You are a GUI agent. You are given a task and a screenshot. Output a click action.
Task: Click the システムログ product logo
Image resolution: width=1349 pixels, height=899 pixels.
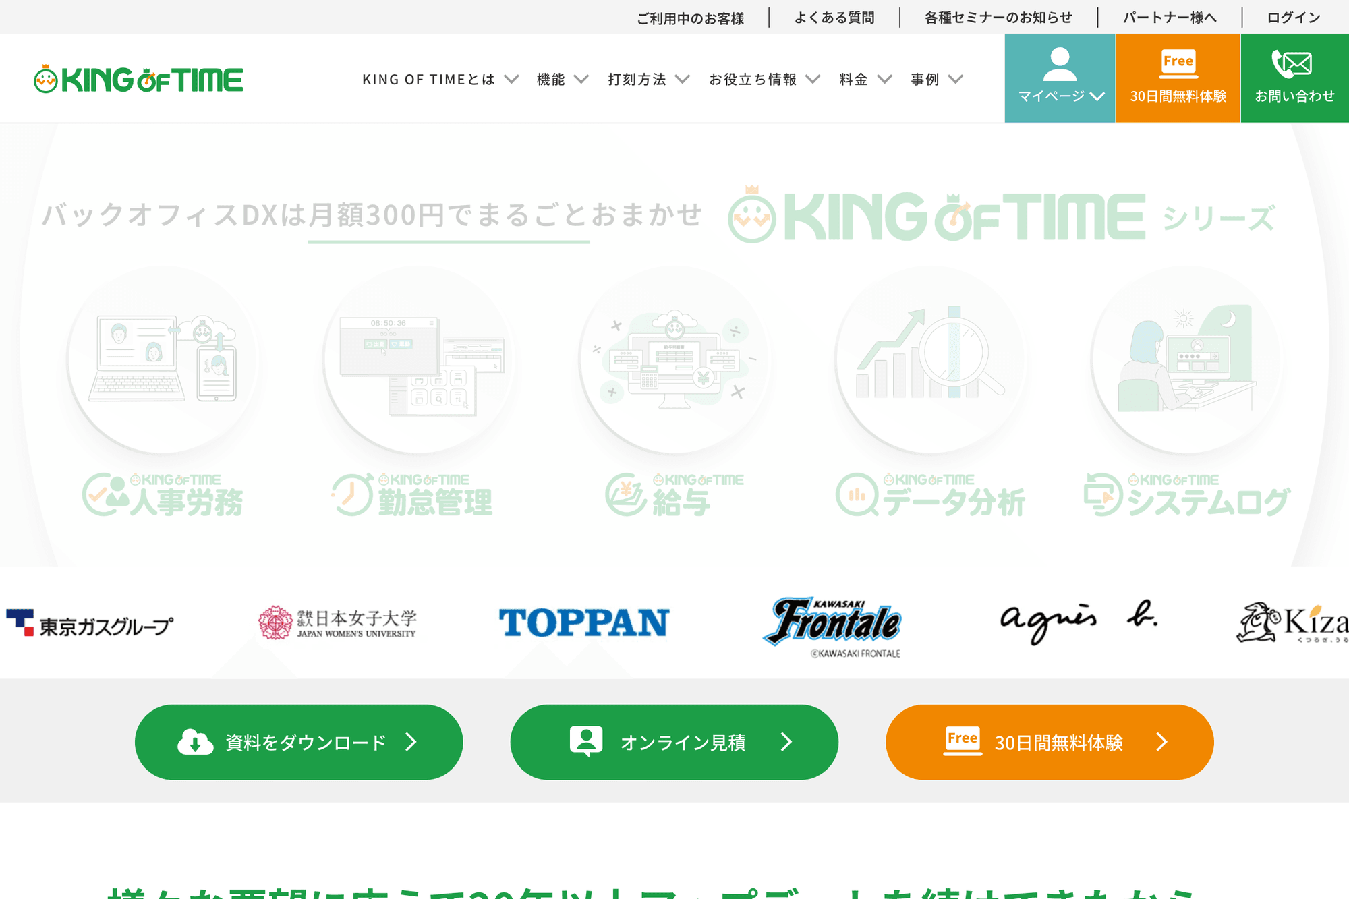(1186, 495)
